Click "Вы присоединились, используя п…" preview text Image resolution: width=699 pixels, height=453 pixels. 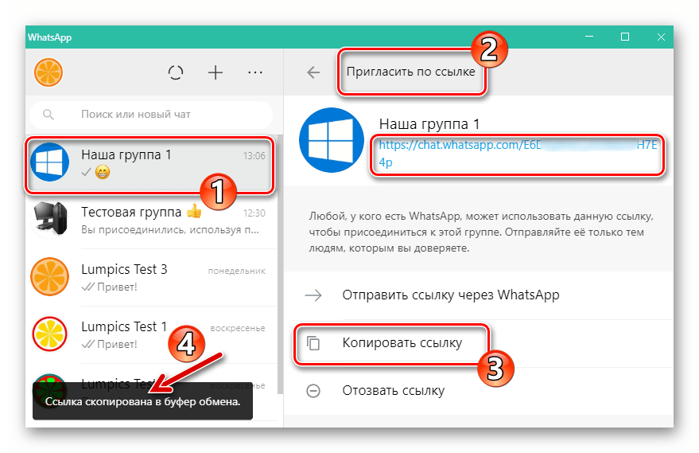pos(170,230)
